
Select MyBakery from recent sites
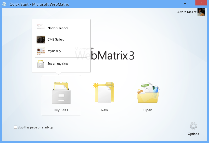click(x=54, y=51)
